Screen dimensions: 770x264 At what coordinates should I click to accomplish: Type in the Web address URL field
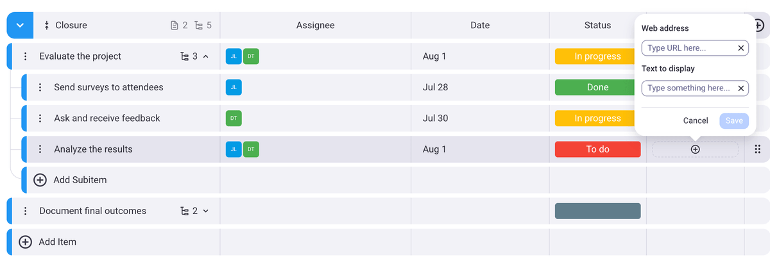point(688,48)
